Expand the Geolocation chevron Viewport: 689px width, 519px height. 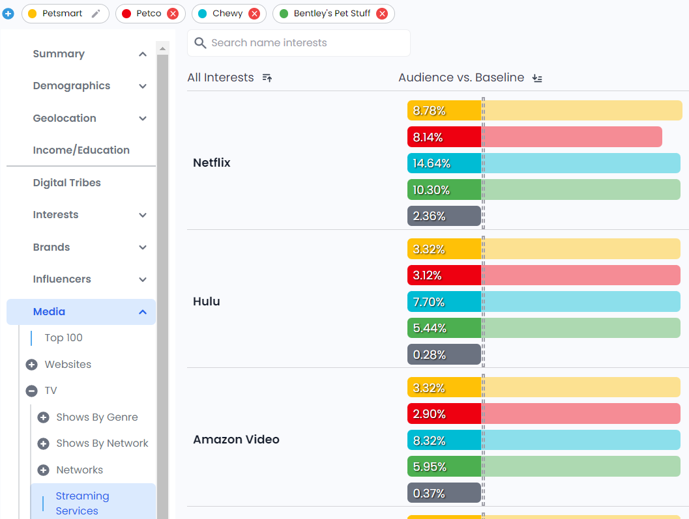142,119
